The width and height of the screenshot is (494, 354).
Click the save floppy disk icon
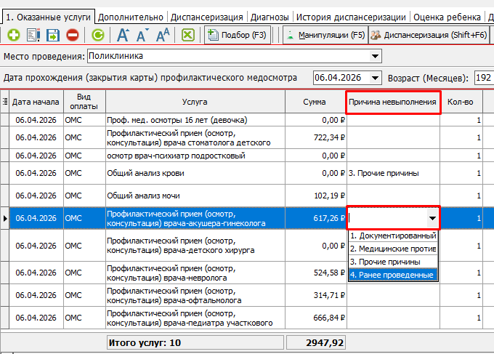coord(53,34)
